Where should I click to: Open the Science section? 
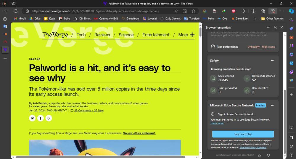click(126, 35)
